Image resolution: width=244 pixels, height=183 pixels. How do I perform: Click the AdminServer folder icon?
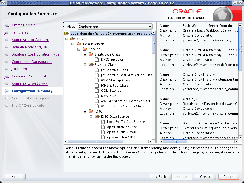tap(79, 44)
